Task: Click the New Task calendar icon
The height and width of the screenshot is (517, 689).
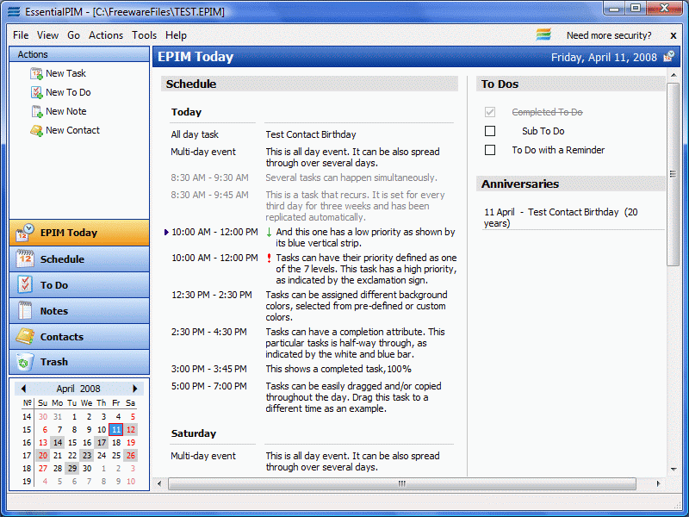Action: tap(36, 73)
